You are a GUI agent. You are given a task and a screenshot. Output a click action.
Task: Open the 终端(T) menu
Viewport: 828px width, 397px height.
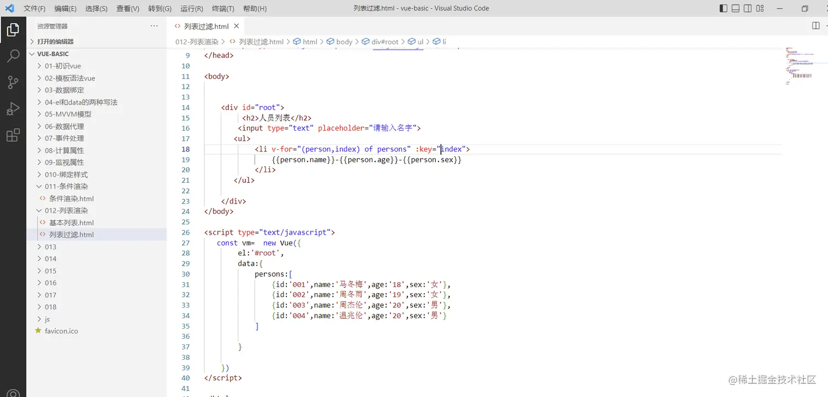click(x=223, y=9)
